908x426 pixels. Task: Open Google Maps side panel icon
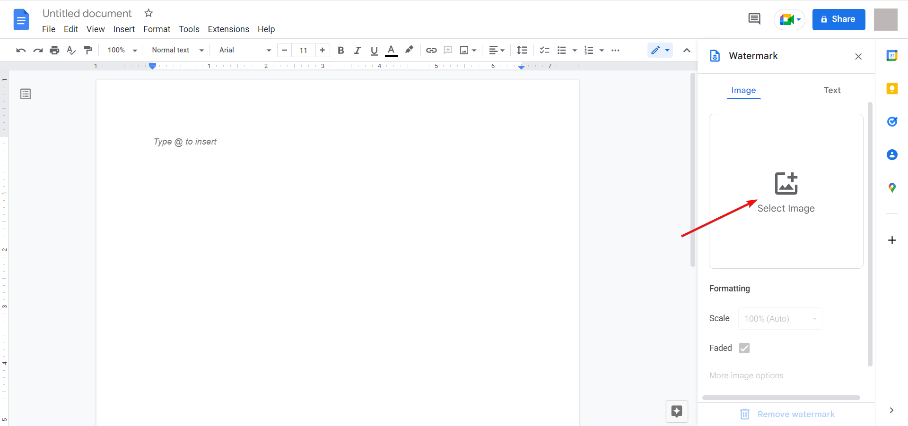(x=892, y=187)
